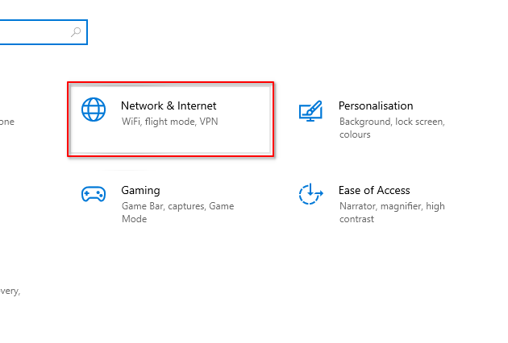Select the Gaming controller icon
The height and width of the screenshot is (343, 508).
coord(94,195)
